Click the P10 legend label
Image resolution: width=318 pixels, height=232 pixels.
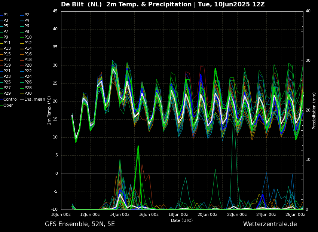pos(28,37)
